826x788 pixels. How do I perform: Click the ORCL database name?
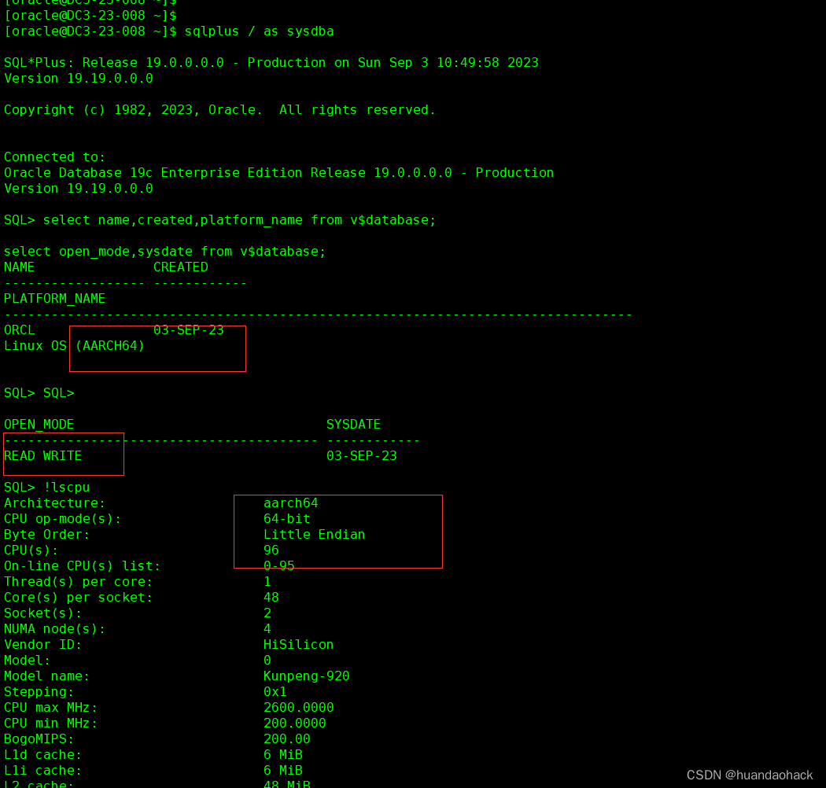click(x=19, y=330)
